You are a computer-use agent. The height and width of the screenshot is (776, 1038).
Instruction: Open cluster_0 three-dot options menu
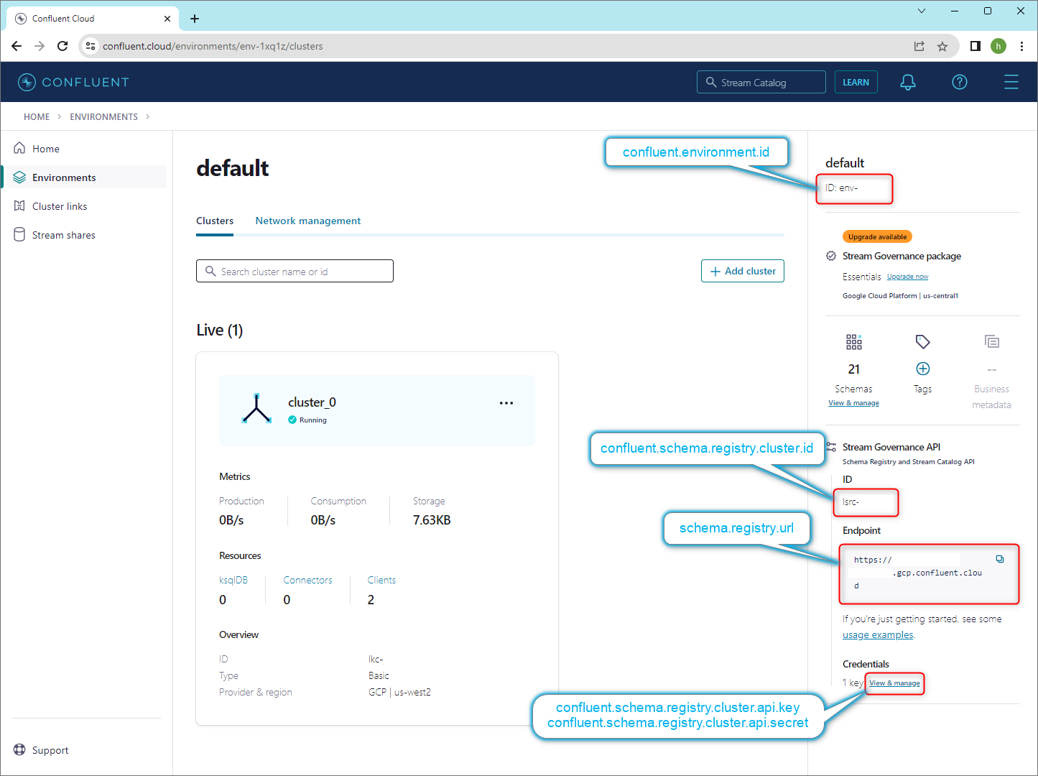[506, 403]
